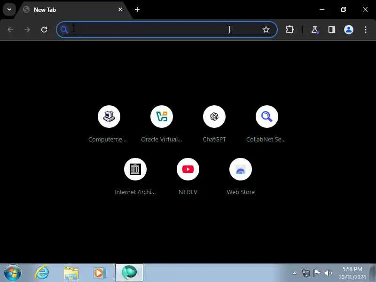Click the CollabNet Se... label text
This screenshot has width=376, height=282.
coord(266,139)
